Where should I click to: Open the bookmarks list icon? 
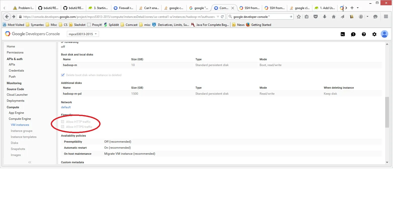[307, 17]
